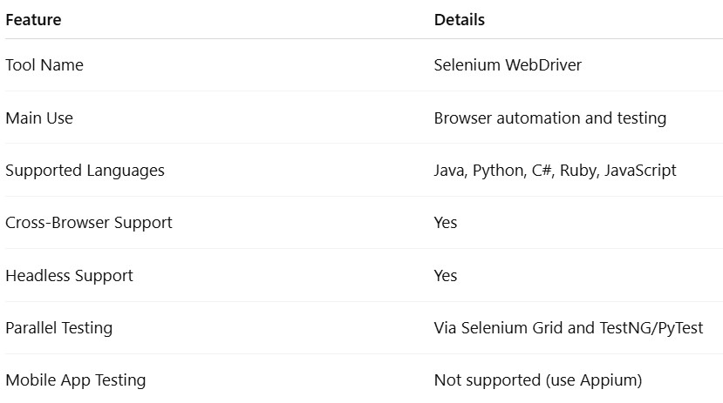This screenshot has width=723, height=403.
Task: Click the Supported Languages label
Action: tap(85, 171)
